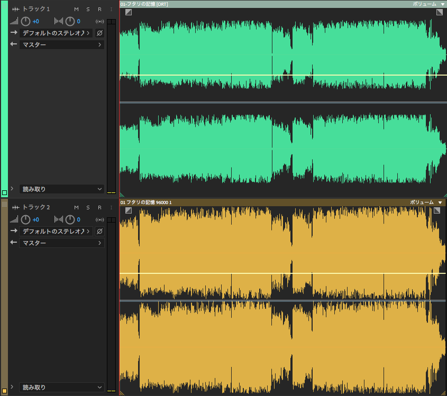Image resolution: width=447 pixels, height=396 pixels.
Task: Click Track 1 volume level icon
Action: 14,21
